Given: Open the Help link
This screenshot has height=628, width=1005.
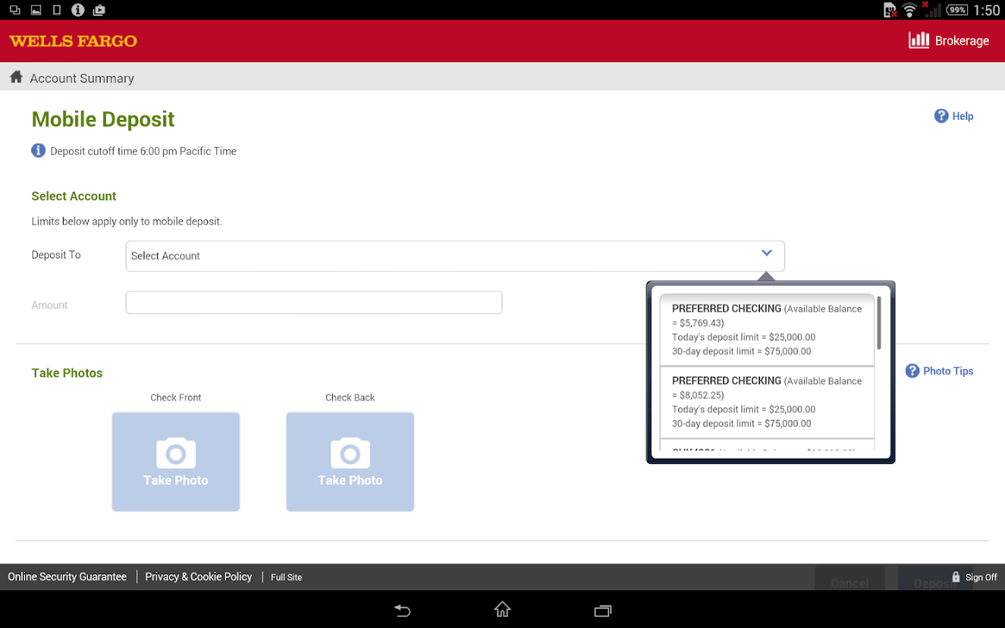Looking at the screenshot, I should point(962,117).
